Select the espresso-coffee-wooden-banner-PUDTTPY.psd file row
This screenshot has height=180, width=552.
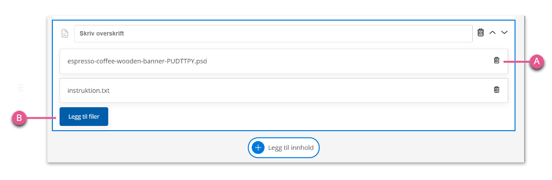click(284, 61)
